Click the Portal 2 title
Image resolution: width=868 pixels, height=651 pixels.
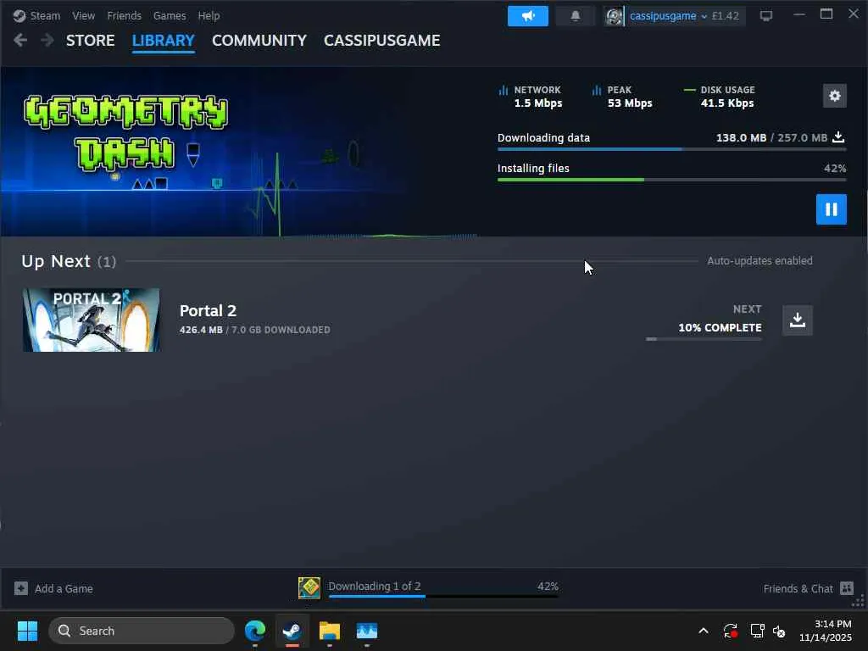coord(208,310)
